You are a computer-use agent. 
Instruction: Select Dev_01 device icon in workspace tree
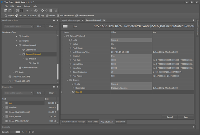pyautogui.click(x=30, y=63)
